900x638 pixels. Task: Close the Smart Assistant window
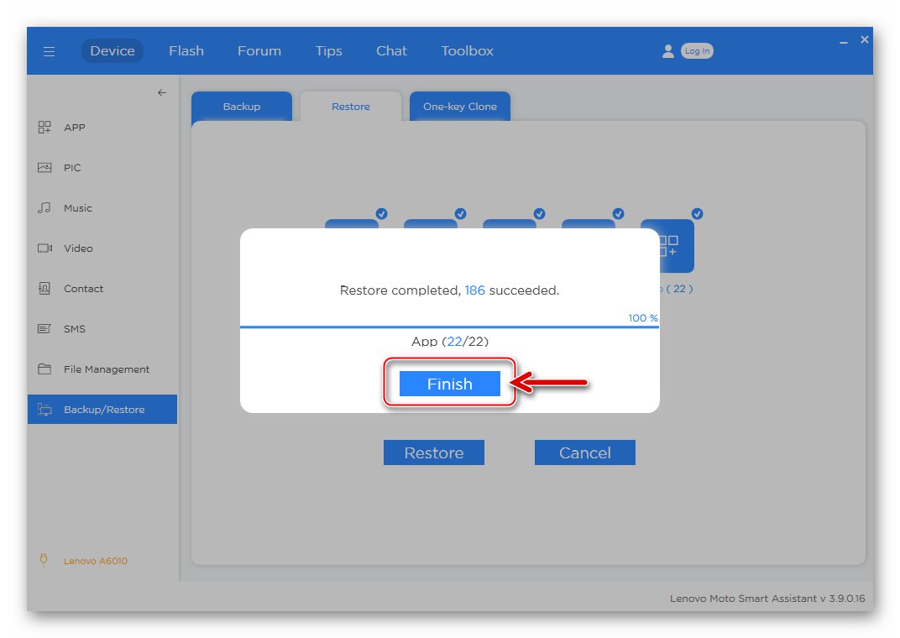coord(865,39)
